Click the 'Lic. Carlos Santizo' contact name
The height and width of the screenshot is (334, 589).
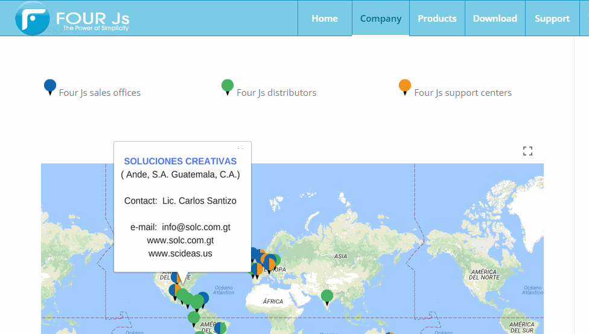(x=199, y=201)
